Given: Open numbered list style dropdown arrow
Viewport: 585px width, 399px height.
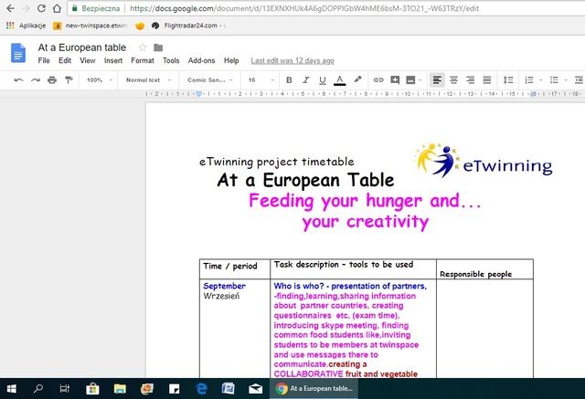Looking at the screenshot, I should tap(540, 80).
